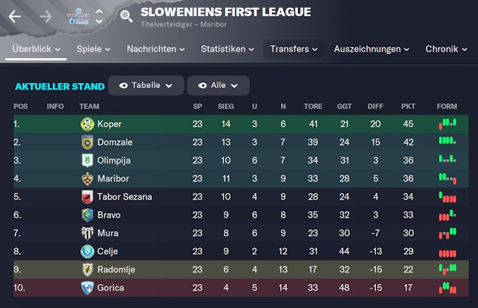478x308 pixels.
Task: Click the Gorica club badge
Action: pyautogui.click(x=87, y=288)
